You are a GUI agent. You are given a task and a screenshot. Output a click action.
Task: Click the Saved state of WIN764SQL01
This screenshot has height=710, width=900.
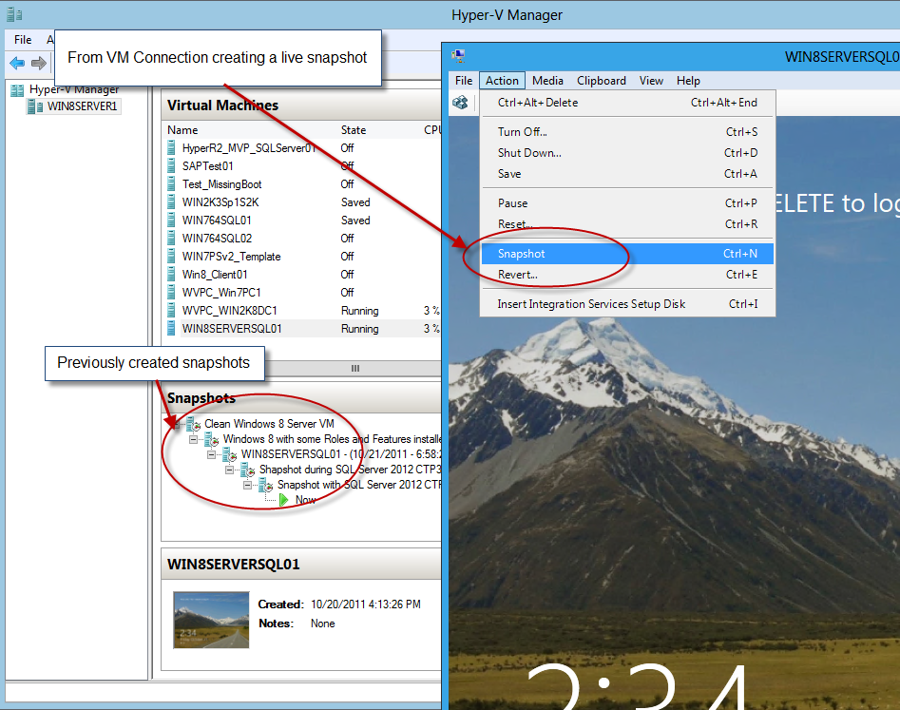(355, 221)
